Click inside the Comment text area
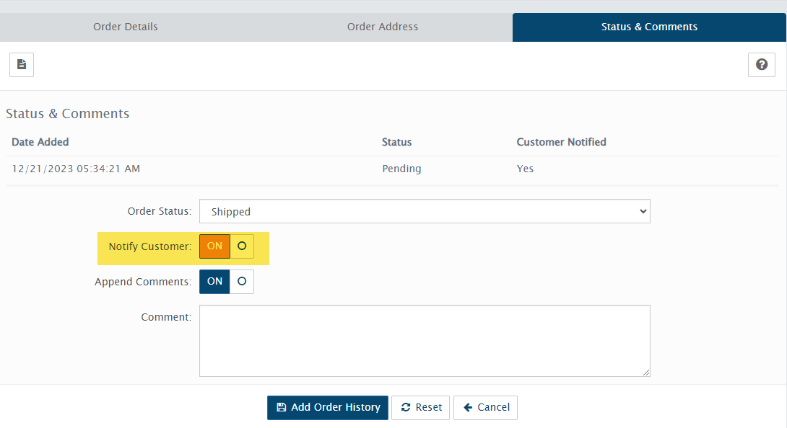 click(x=425, y=340)
